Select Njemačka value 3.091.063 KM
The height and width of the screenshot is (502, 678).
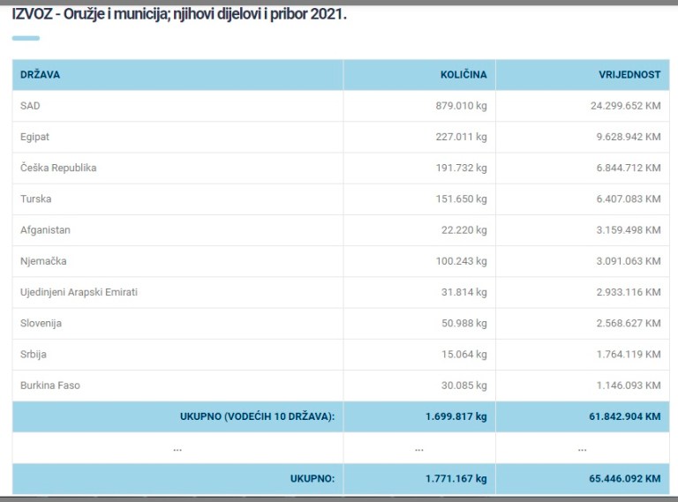(628, 261)
